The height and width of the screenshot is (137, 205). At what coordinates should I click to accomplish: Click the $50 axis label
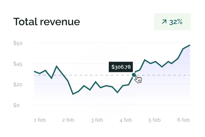pyautogui.click(x=18, y=43)
